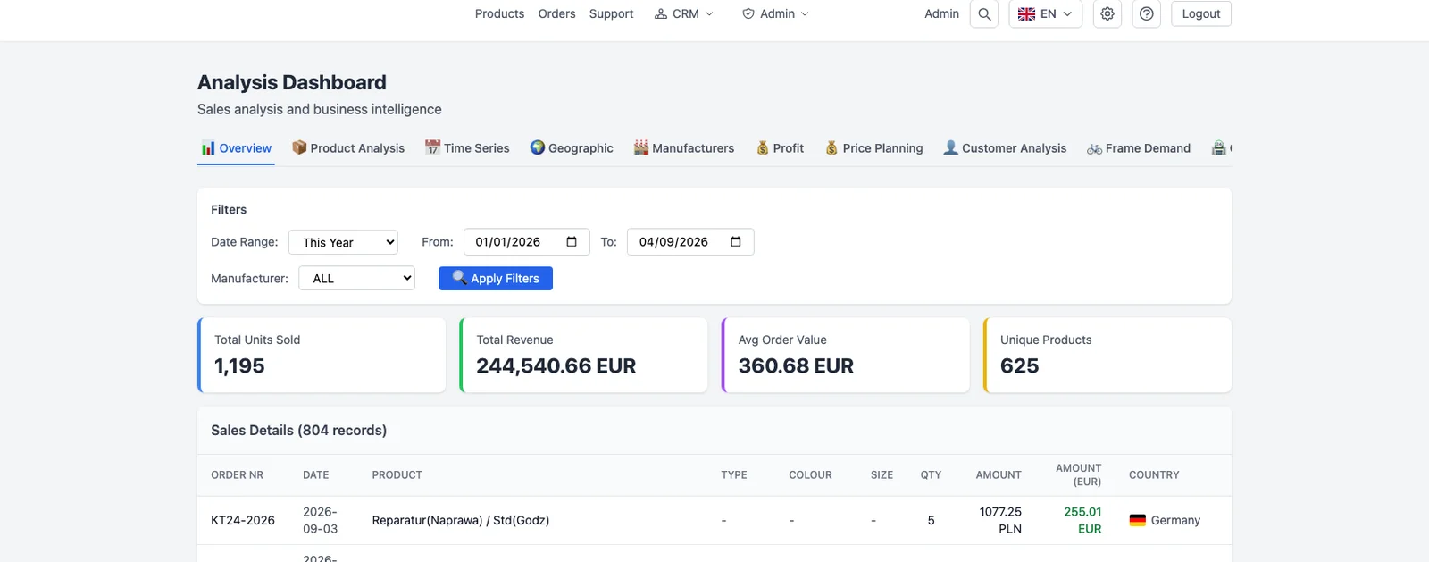
Task: Click the Total Units Sold 1,195 card
Action: [322, 356]
